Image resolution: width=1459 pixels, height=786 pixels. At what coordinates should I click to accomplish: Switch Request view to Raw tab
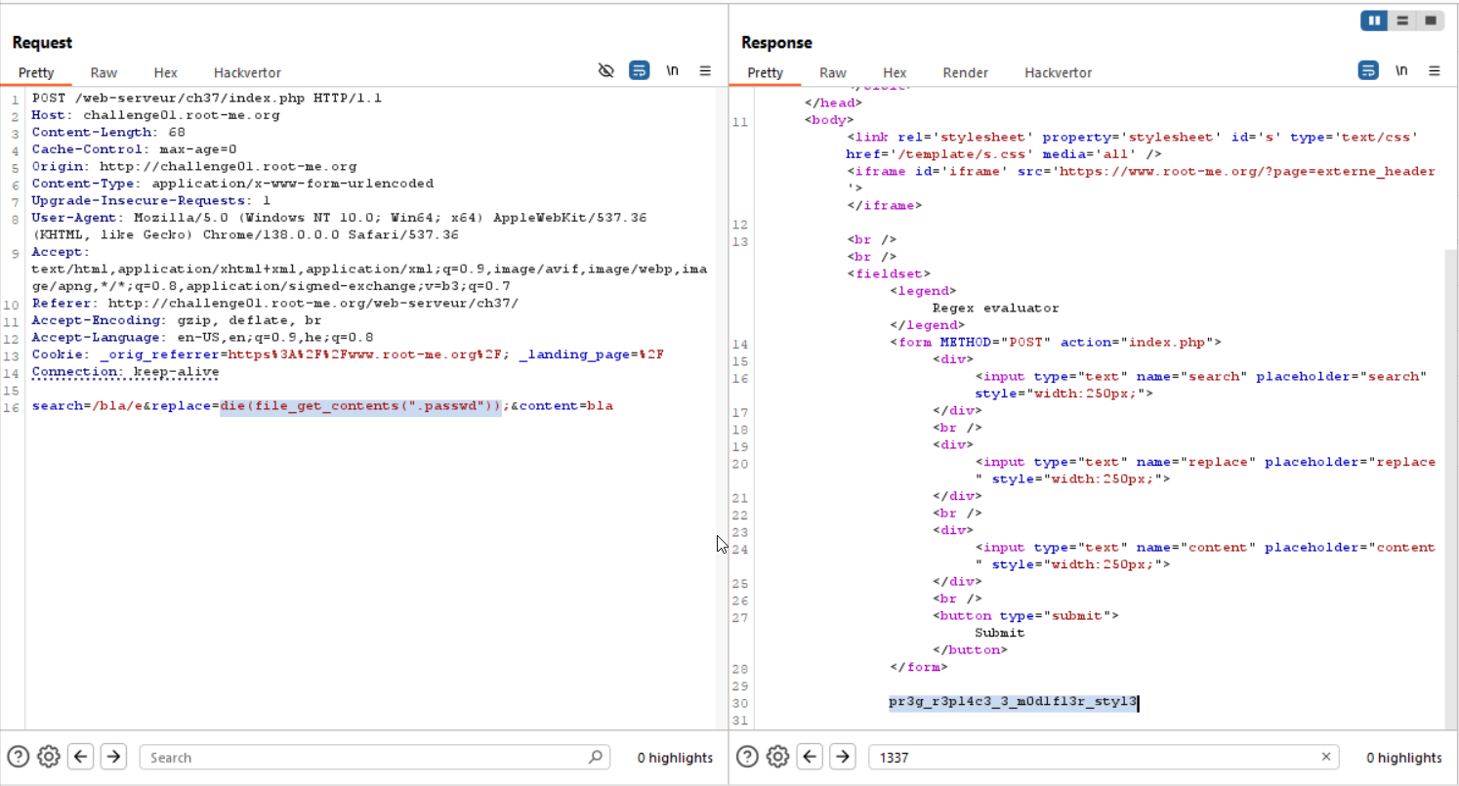coord(104,72)
